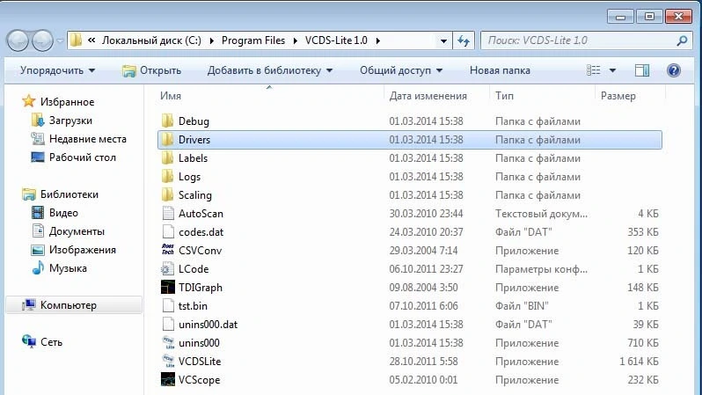The width and height of the screenshot is (702, 395).
Task: Sort by the Имя column header
Action: click(x=171, y=96)
